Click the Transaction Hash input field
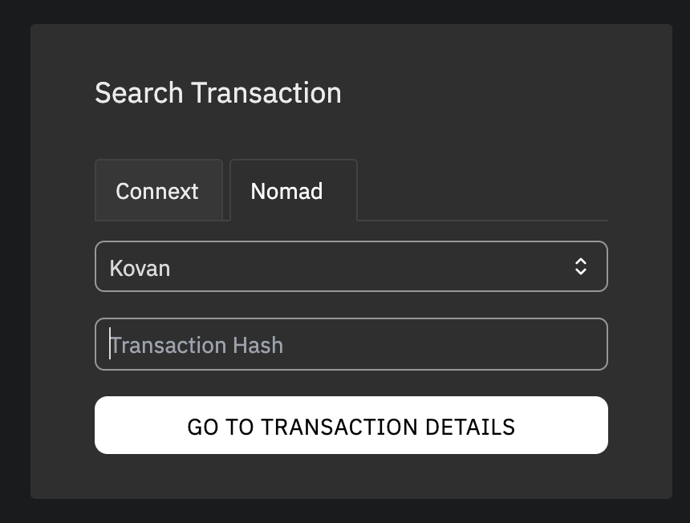Viewport: 690px width, 523px height. [351, 345]
